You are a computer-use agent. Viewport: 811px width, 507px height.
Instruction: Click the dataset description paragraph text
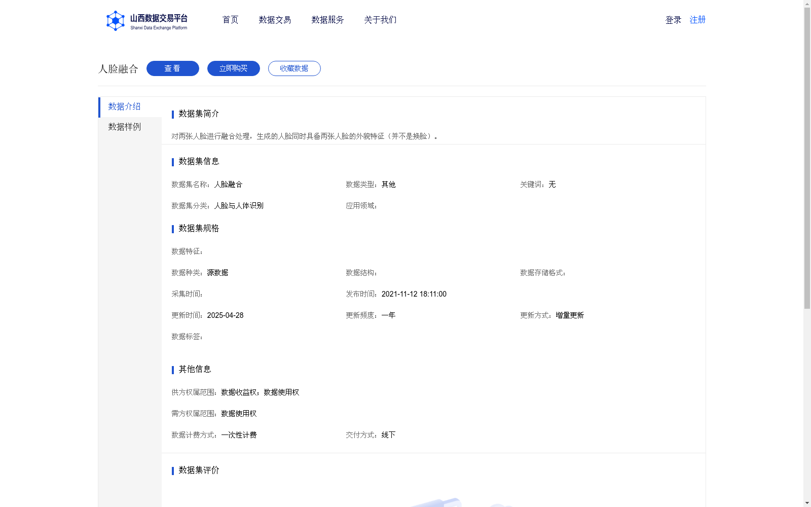(x=305, y=136)
